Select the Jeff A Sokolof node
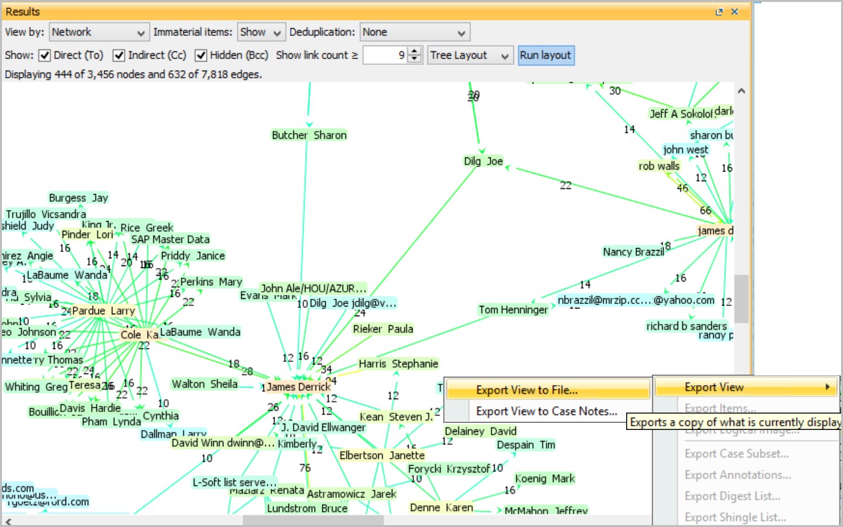The image size is (843, 527). pos(681,114)
